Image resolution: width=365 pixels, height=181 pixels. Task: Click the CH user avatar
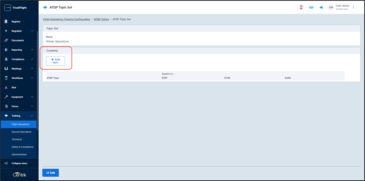click(x=331, y=7)
